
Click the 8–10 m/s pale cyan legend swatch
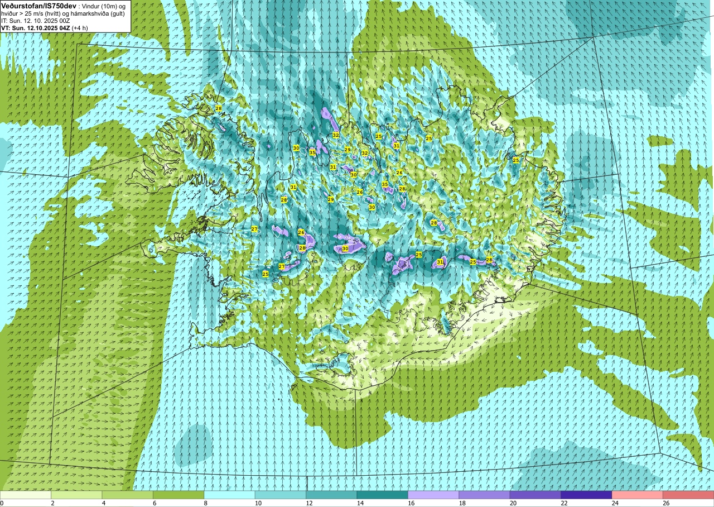coord(230,495)
